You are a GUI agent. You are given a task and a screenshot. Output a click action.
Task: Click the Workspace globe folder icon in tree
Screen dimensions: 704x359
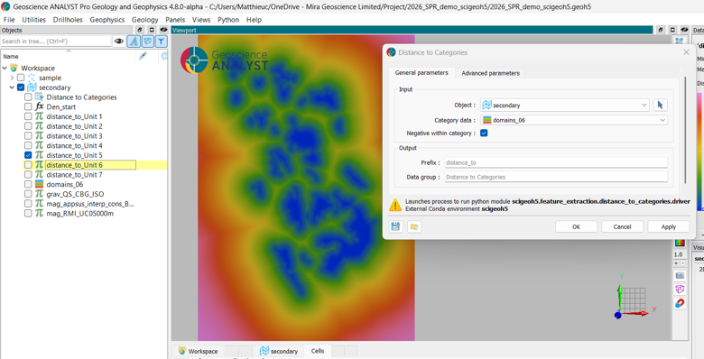(14, 69)
